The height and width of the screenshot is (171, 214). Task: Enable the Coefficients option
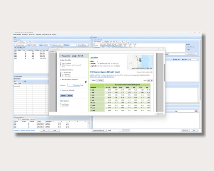(61, 104)
